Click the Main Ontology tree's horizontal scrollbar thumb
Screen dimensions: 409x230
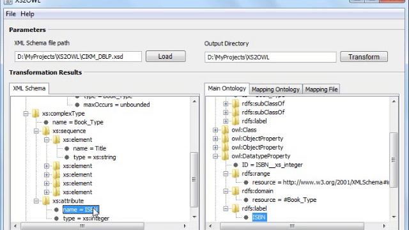[x=292, y=226]
